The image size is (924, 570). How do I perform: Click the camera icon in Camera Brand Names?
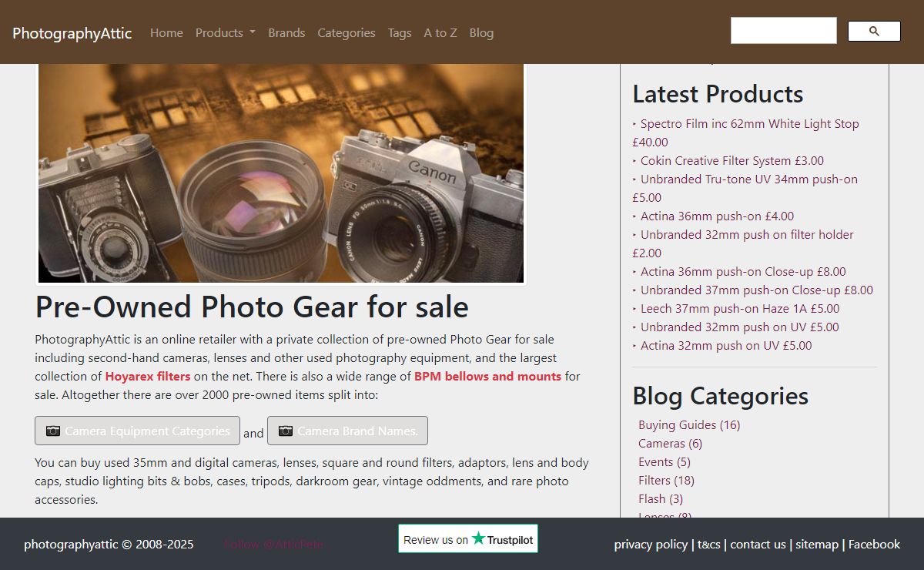[x=286, y=431]
